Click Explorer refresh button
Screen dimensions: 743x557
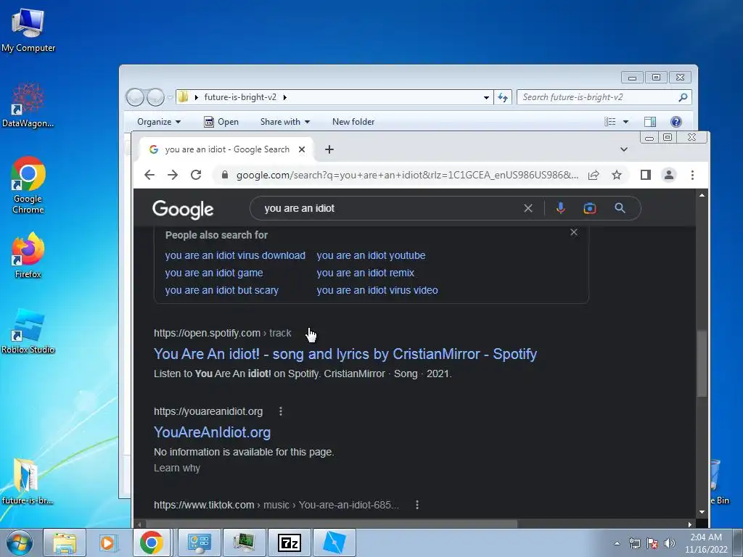click(503, 98)
